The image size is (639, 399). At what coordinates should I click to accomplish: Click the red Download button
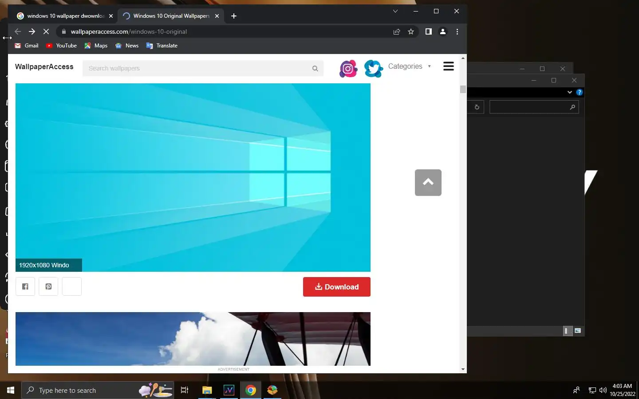tap(337, 287)
